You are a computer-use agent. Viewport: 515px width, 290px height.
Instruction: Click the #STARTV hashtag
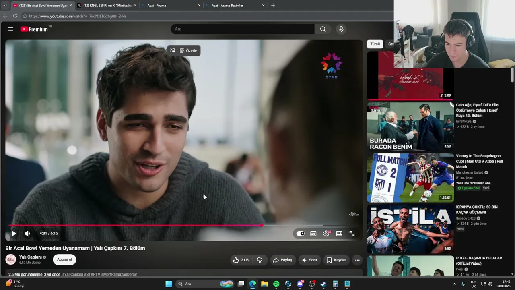coord(92,274)
